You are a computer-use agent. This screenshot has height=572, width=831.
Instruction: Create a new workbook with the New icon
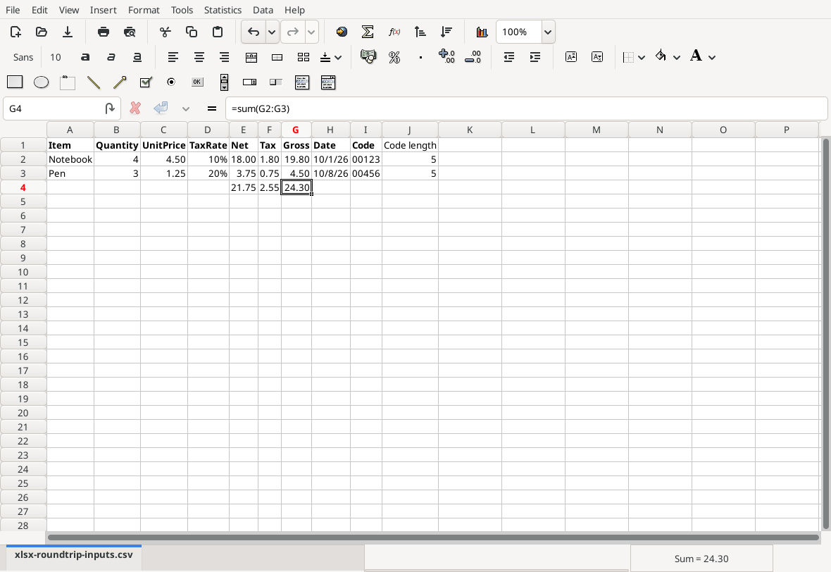[15, 32]
